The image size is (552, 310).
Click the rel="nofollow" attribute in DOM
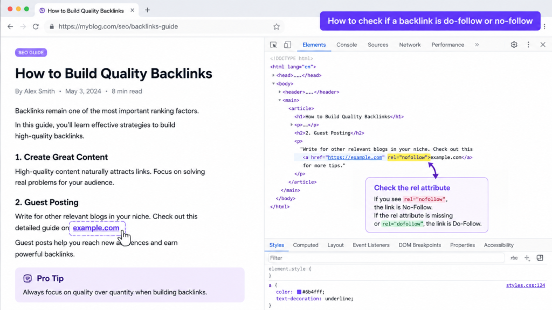point(409,157)
